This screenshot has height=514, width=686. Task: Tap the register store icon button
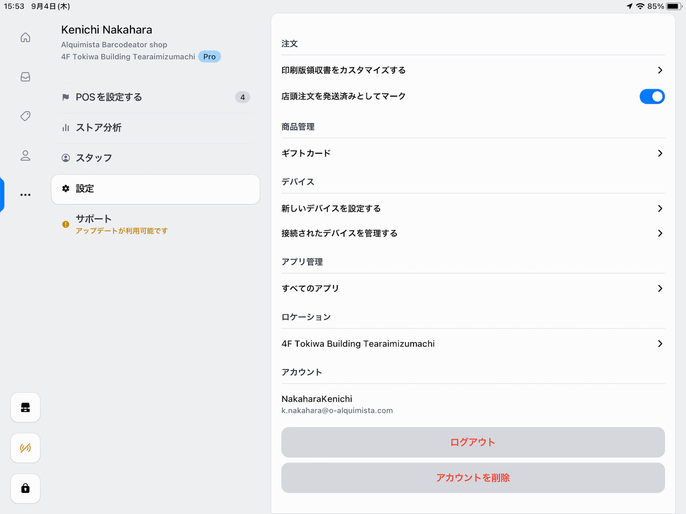tap(25, 407)
